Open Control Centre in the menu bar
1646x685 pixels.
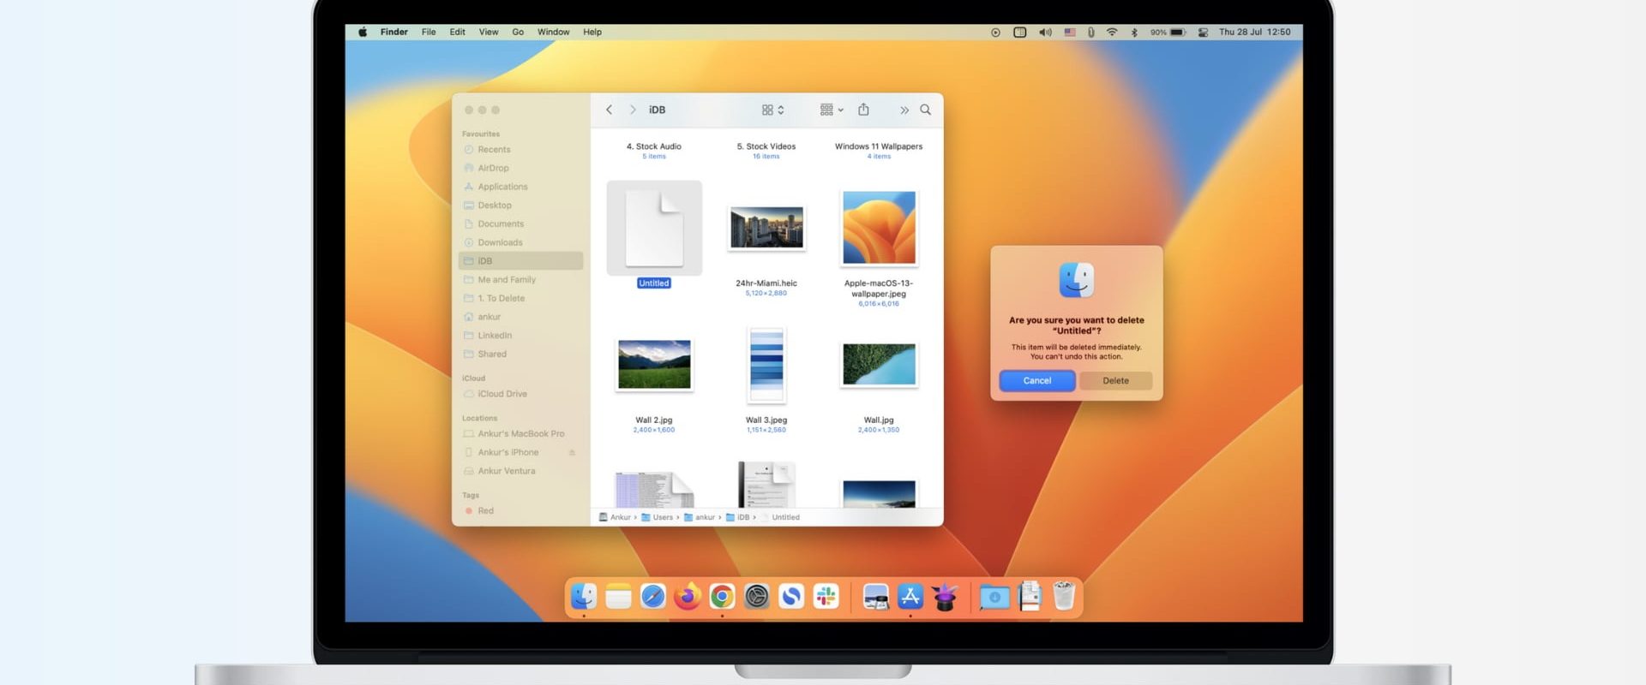[1203, 33]
